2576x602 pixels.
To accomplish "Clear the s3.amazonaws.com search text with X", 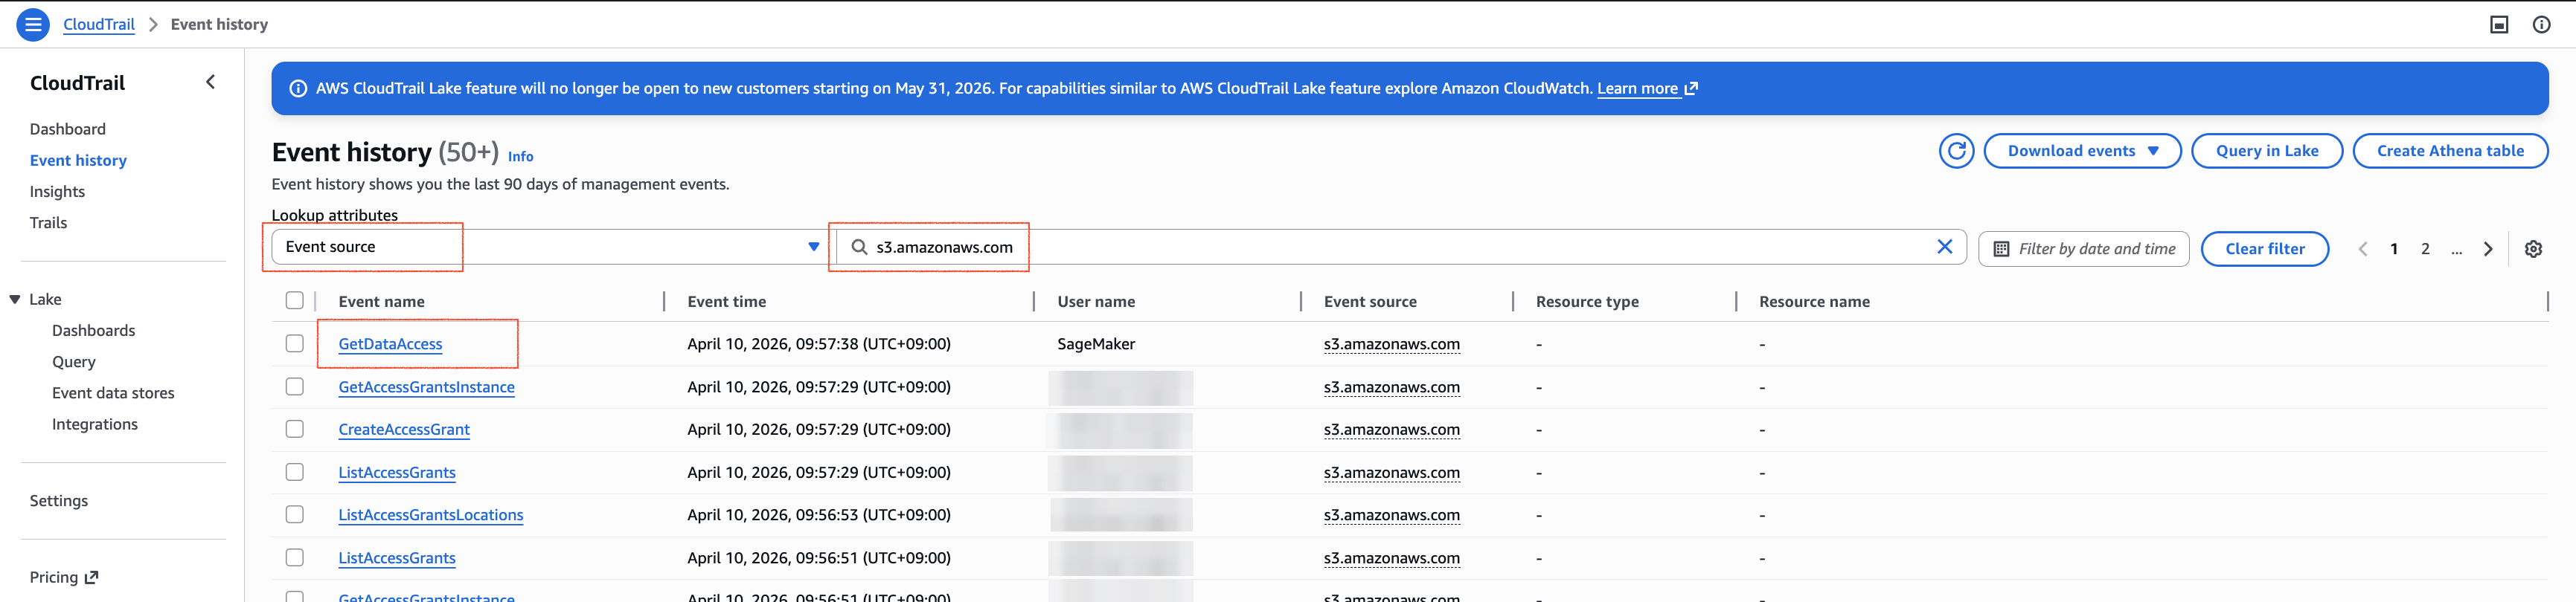I will coord(1944,247).
